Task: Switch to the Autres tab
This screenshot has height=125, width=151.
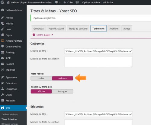Action: (127, 29)
